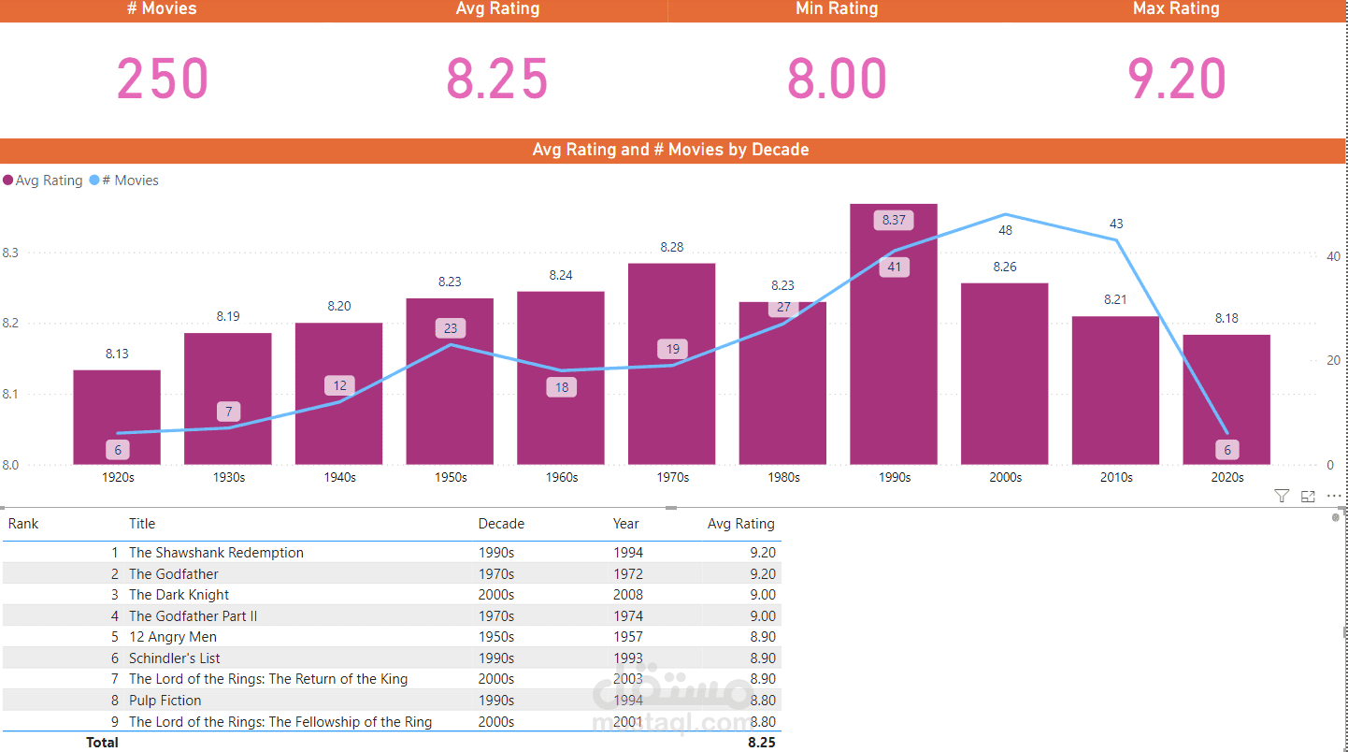Select the 2010s bar in the chart
Image resolution: width=1348 pixels, height=752 pixels.
point(1116,390)
